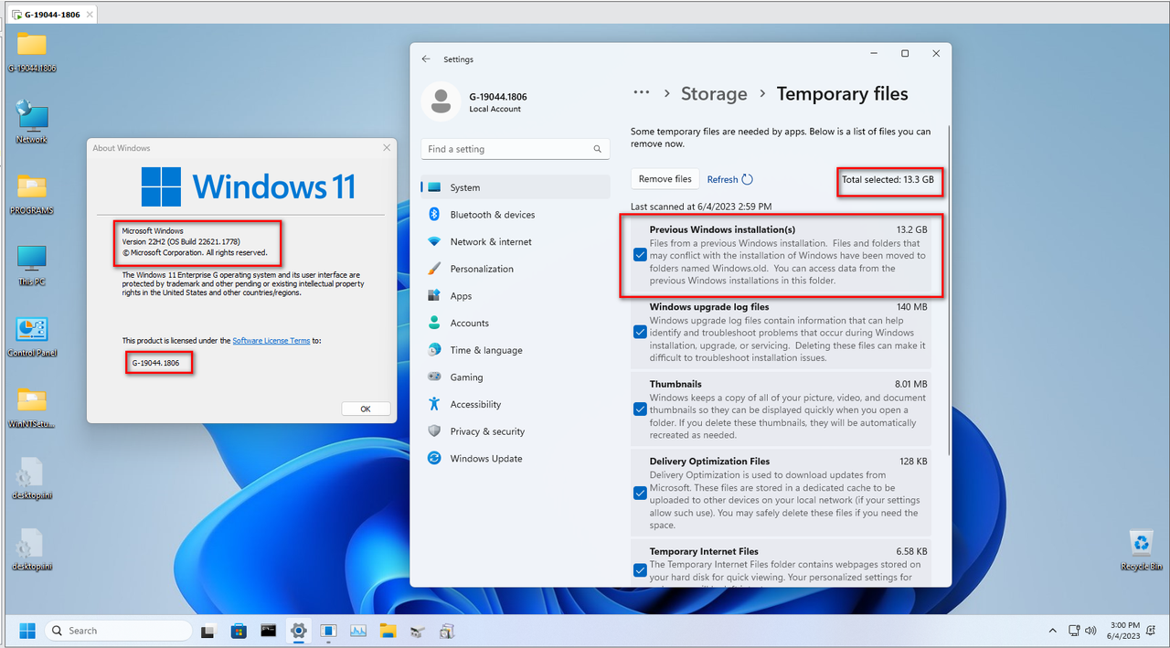
Task: Open Privacy & security settings
Action: [516, 431]
